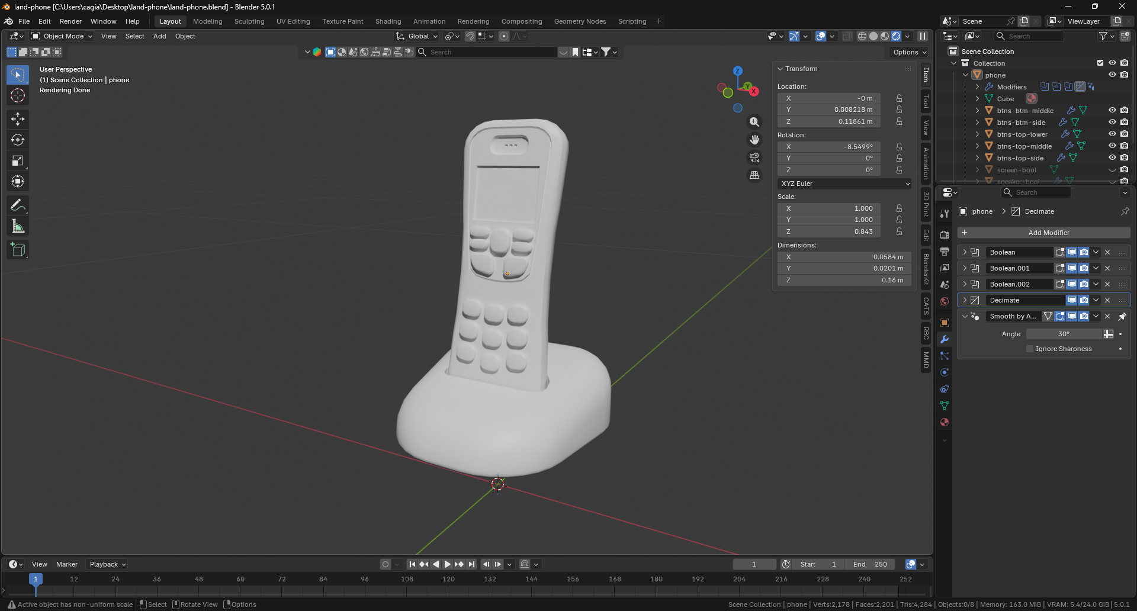Adjust the Angle slider on Smooth by Angle
Image resolution: width=1137 pixels, height=611 pixels.
[1064, 334]
